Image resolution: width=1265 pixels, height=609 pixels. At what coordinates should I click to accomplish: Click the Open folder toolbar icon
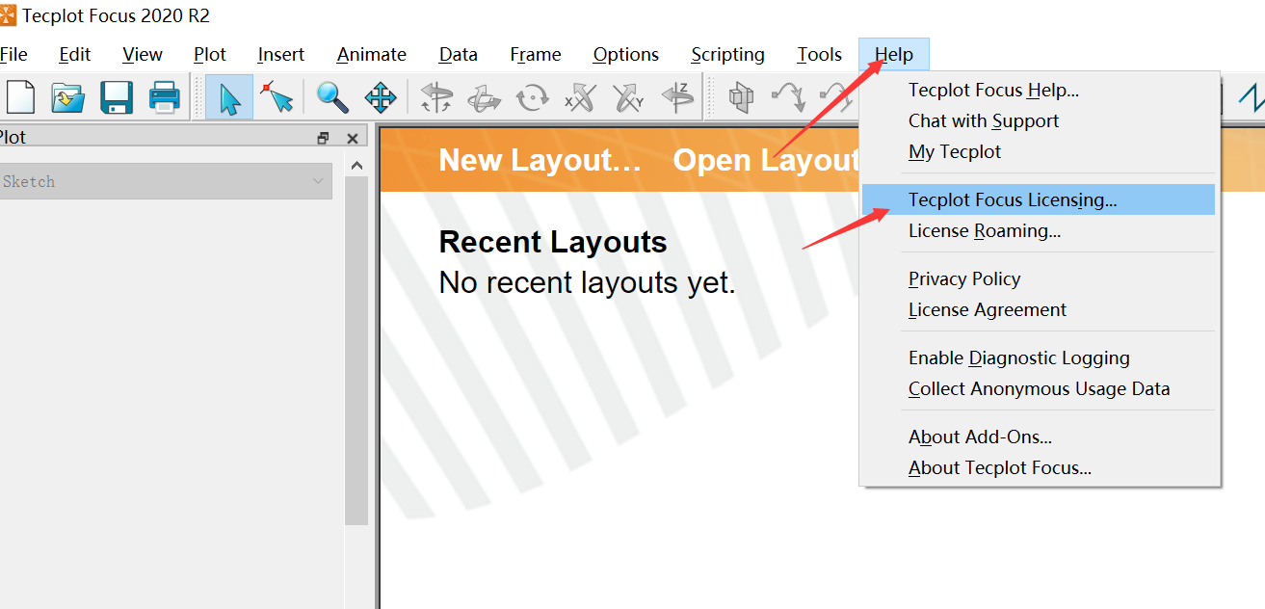coord(68,97)
